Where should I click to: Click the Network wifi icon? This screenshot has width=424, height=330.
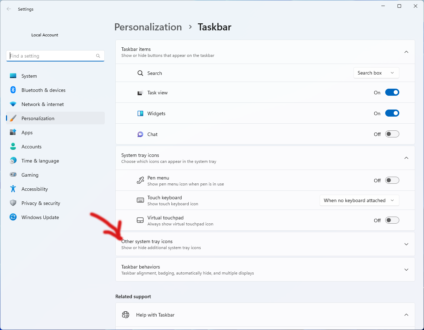pos(13,104)
